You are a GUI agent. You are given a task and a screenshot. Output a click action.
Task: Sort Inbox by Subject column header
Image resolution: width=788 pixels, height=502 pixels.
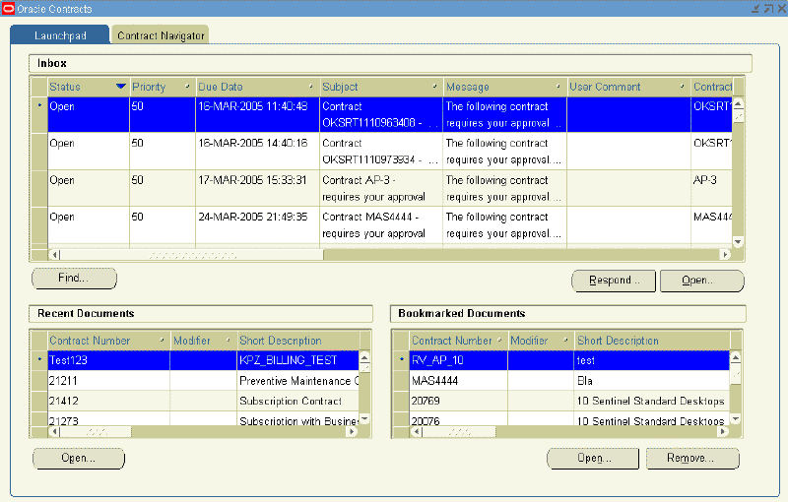[381, 87]
